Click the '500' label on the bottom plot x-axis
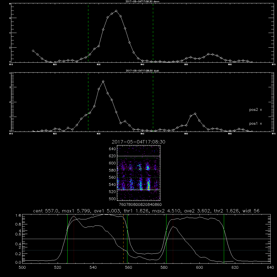 22,267
